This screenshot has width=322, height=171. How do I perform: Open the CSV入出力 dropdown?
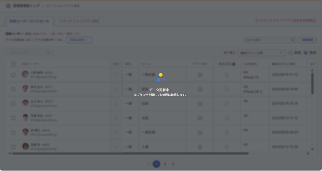tap(79, 40)
